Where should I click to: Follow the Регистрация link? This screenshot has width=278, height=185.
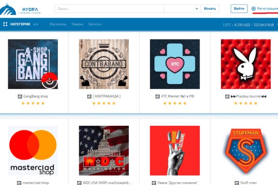(267, 8)
